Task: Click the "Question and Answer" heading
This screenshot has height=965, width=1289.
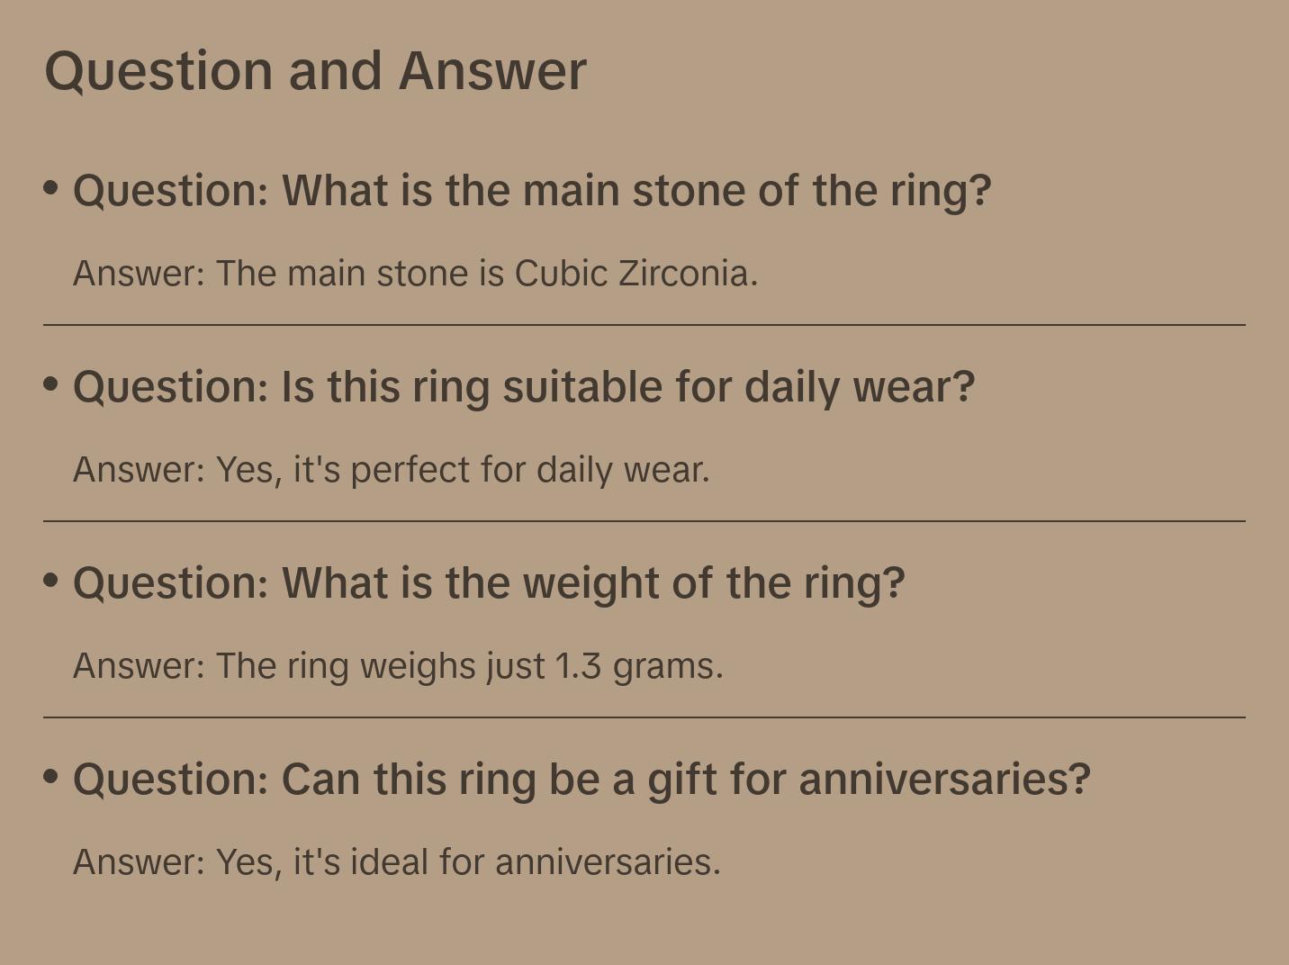Action: 315,70
